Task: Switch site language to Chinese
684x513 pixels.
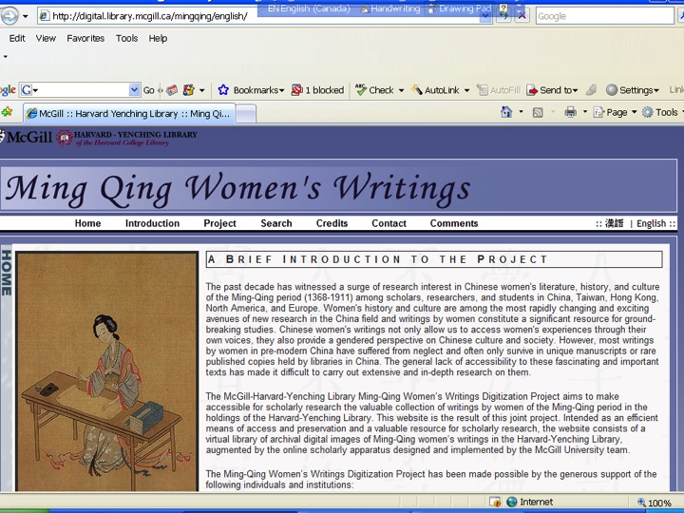Action: point(615,223)
